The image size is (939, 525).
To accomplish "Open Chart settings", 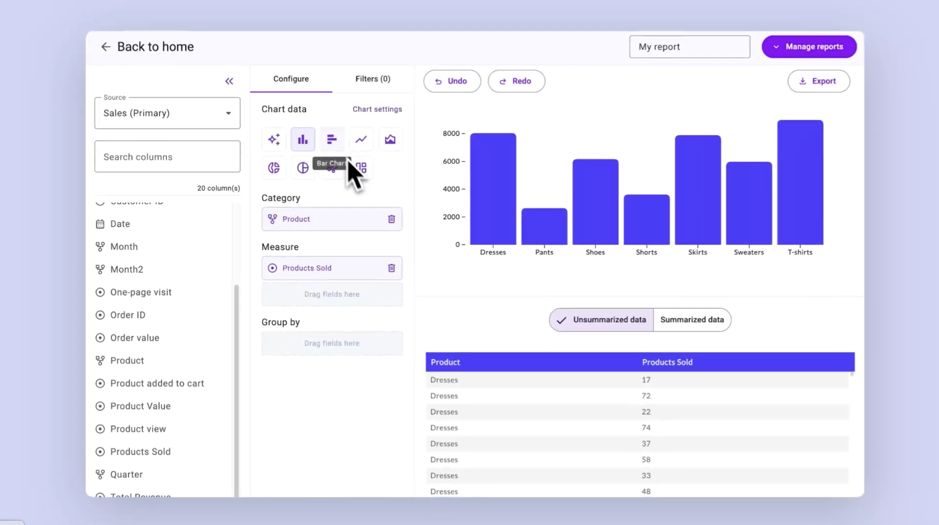I will pyautogui.click(x=377, y=109).
